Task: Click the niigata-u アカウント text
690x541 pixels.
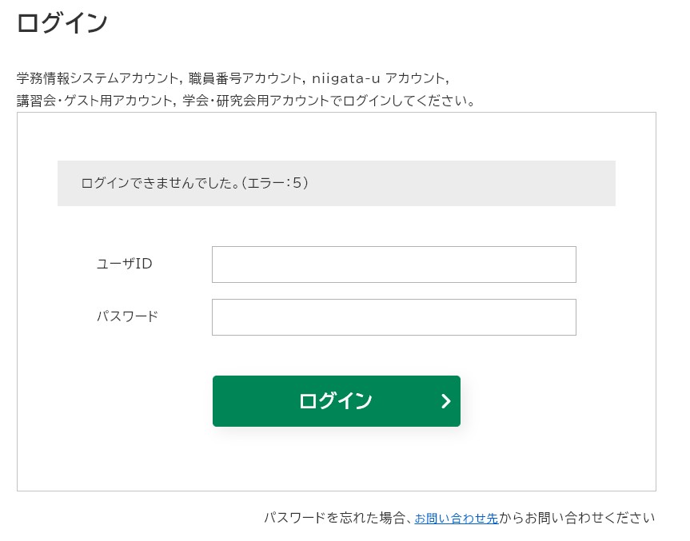Action: pyautogui.click(x=379, y=78)
